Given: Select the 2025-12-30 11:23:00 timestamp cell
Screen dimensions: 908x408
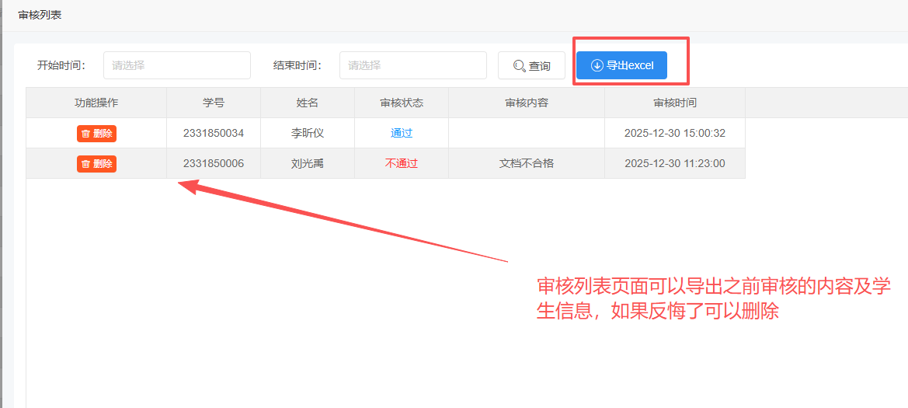Looking at the screenshot, I should pyautogui.click(x=674, y=164).
